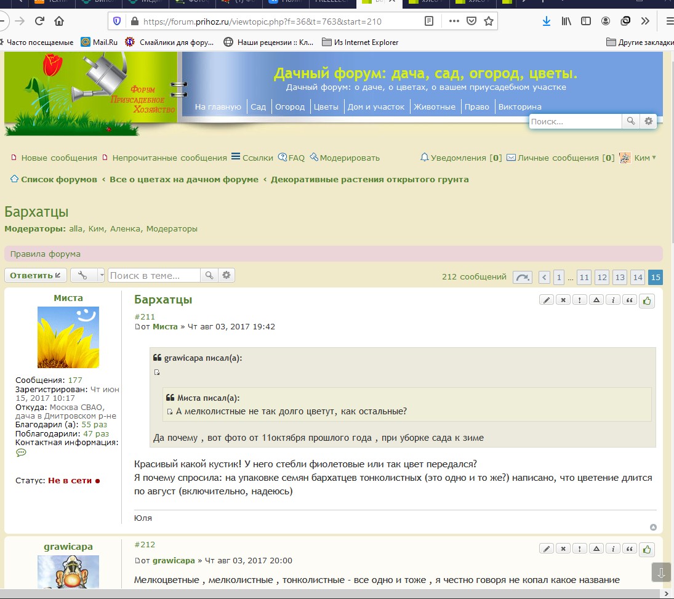
Task: Report post #211 with the exclamation icon
Action: pos(580,300)
